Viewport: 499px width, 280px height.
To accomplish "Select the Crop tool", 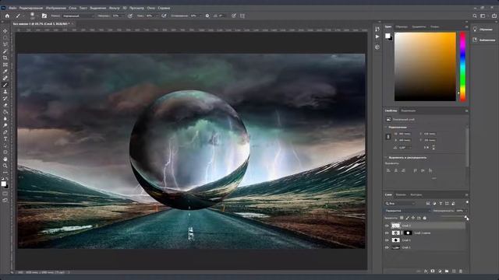I will click(x=5, y=58).
